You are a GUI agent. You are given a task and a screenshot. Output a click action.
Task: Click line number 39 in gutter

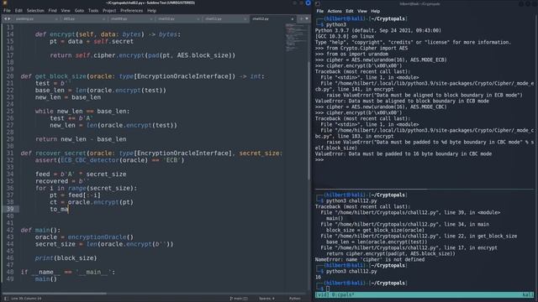point(10,209)
